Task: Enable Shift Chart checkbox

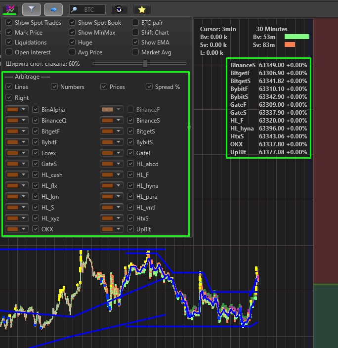Action: coord(135,33)
